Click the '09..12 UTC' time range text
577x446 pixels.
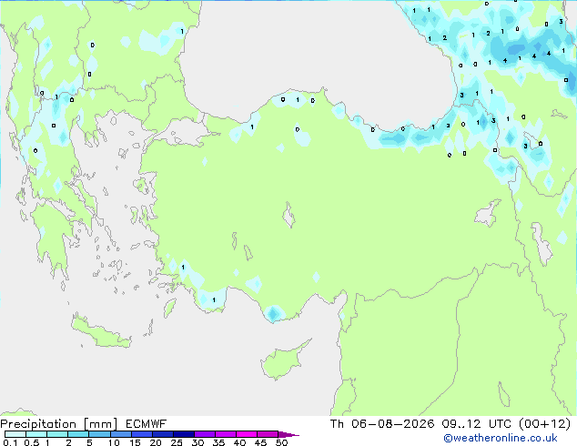click(477, 424)
